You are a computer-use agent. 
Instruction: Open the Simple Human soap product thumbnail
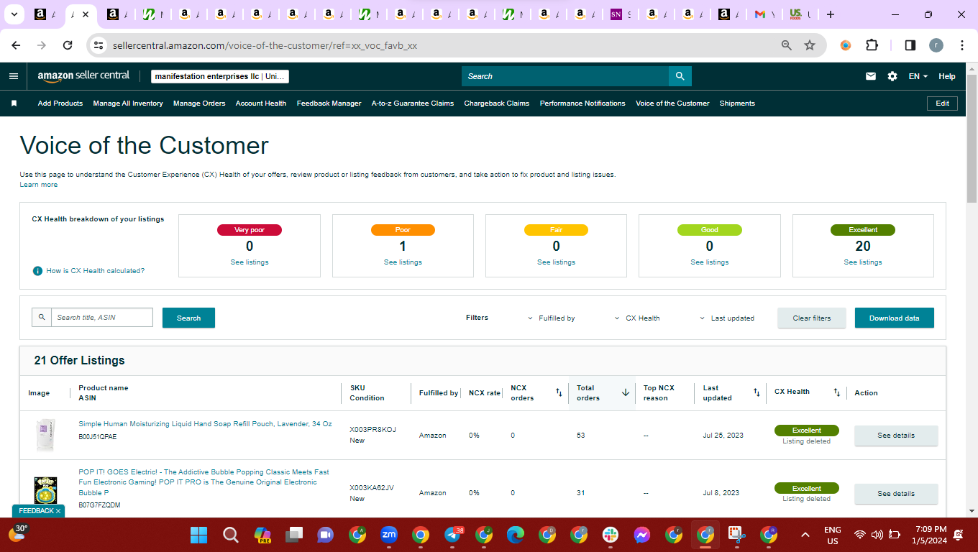click(x=45, y=436)
